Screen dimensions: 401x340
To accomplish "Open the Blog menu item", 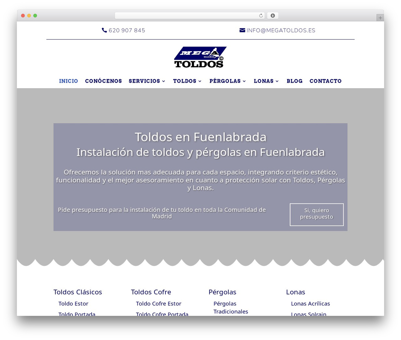I will coord(294,81).
